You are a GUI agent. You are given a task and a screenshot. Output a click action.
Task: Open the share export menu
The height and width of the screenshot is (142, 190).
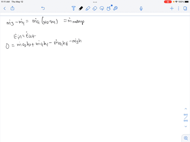[x=12, y=8]
